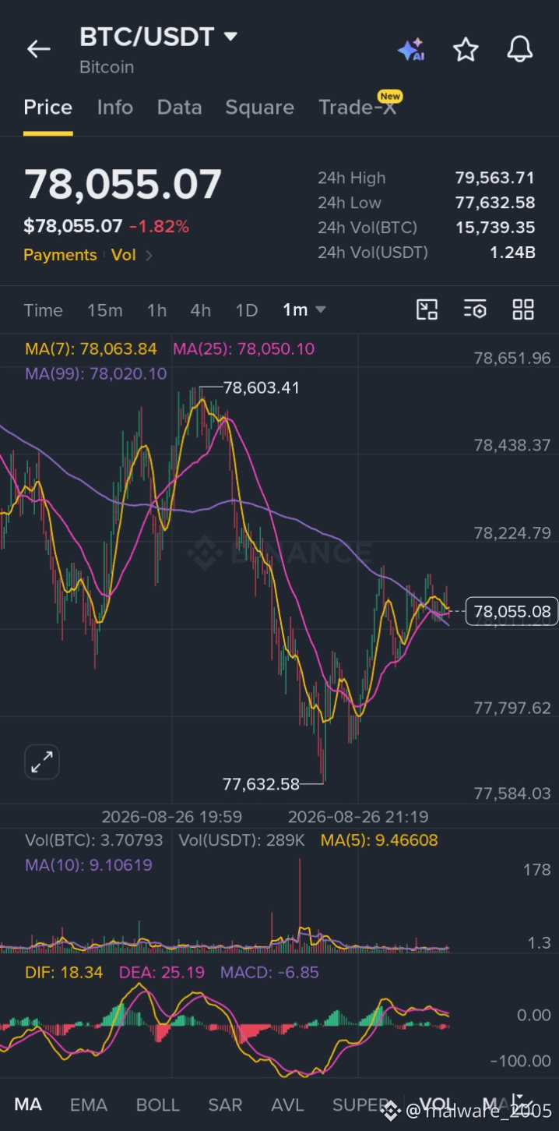Toggle the MA indicator
The width and height of the screenshot is (559, 1131).
pyautogui.click(x=28, y=1104)
